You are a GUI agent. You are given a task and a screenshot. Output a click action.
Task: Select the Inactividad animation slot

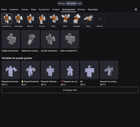click(x=19, y=19)
